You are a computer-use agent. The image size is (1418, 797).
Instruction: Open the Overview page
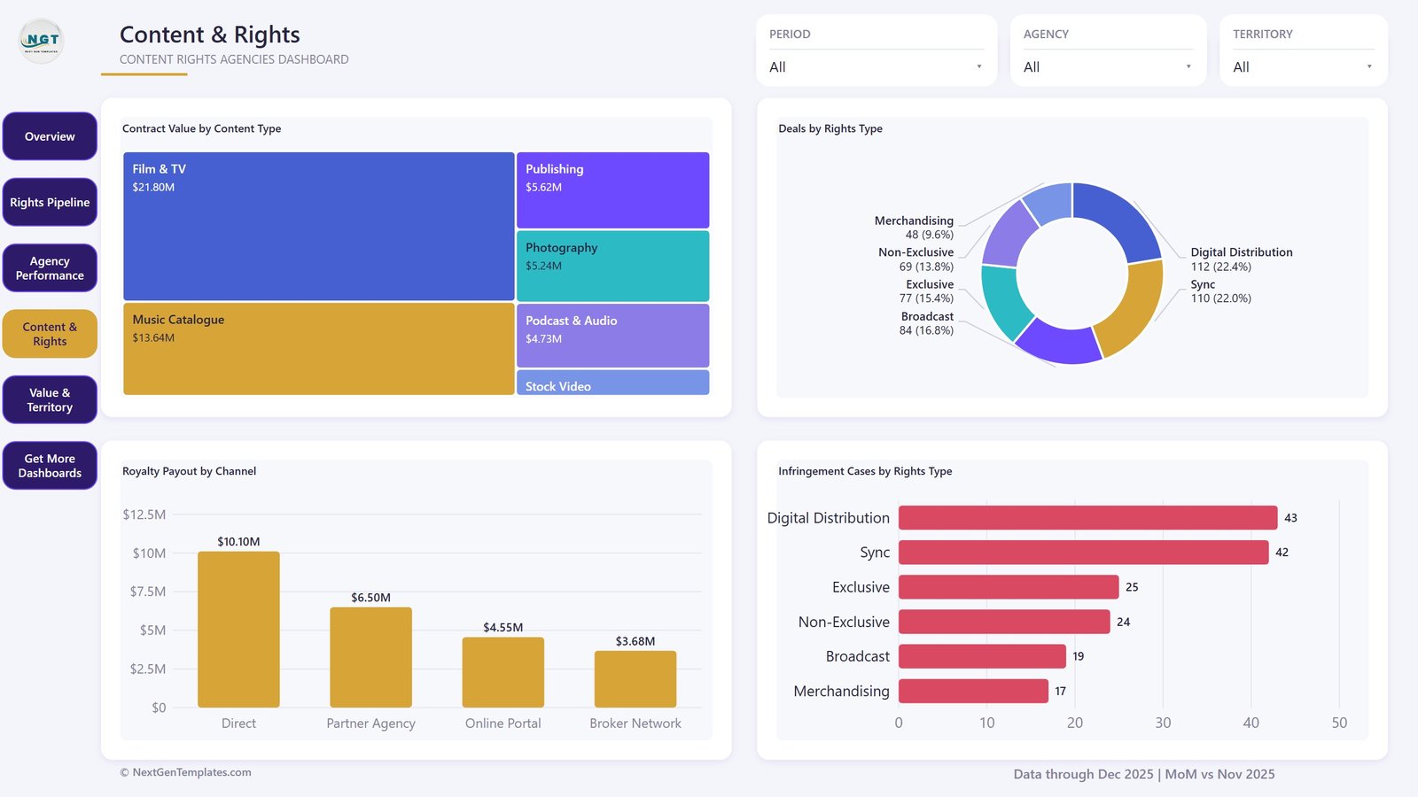point(50,136)
